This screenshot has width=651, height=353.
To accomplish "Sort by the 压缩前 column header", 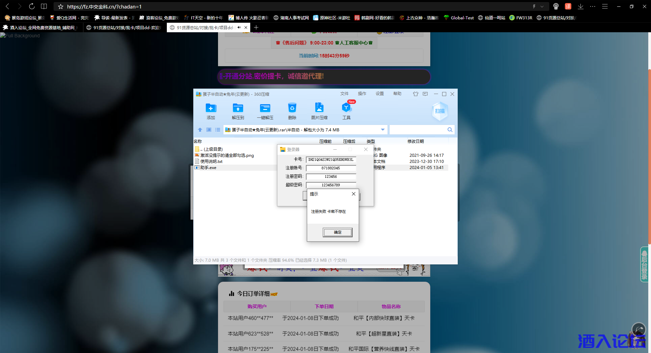I will tap(325, 141).
